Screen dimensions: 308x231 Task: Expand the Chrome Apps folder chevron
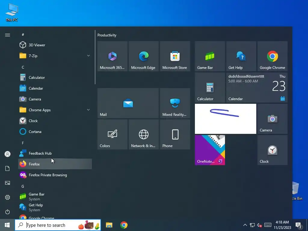88,110
